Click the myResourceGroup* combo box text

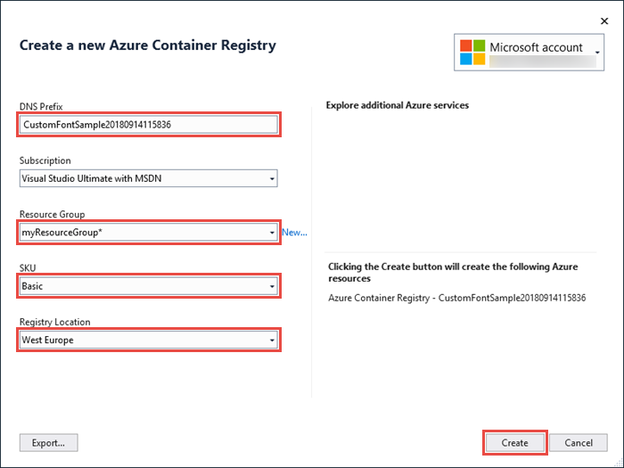(62, 233)
